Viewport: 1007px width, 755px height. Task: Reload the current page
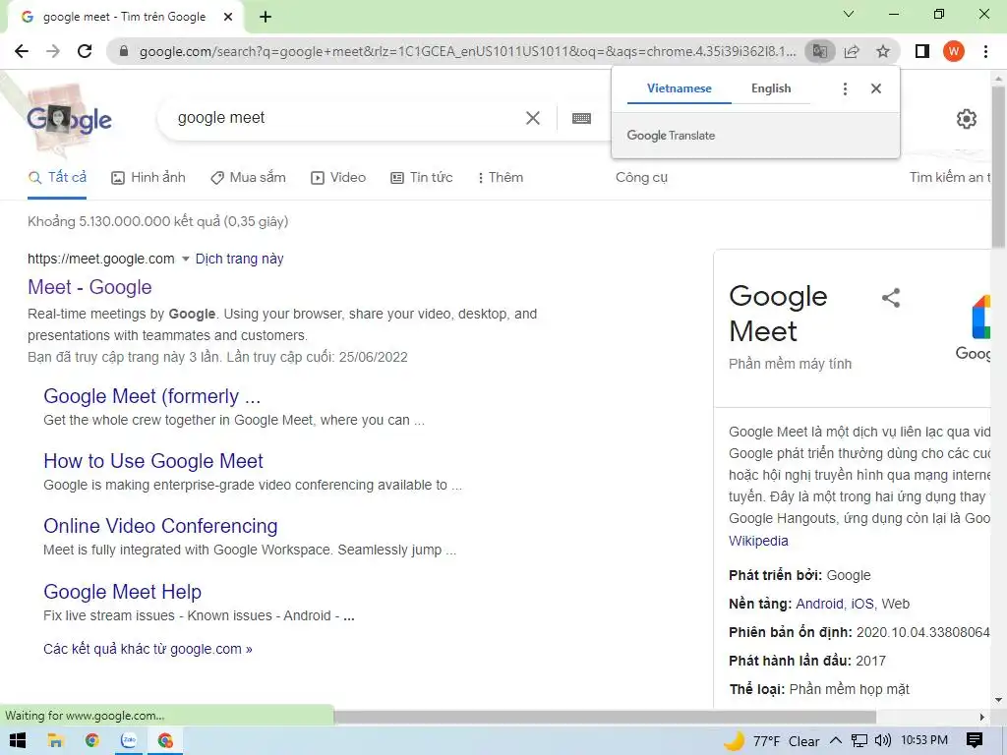pyautogui.click(x=85, y=51)
